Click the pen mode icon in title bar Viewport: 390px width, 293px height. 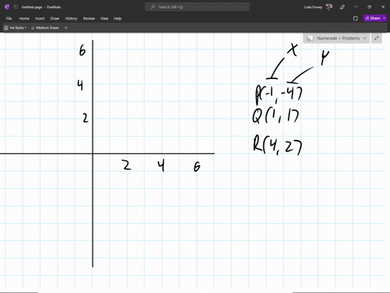point(342,7)
